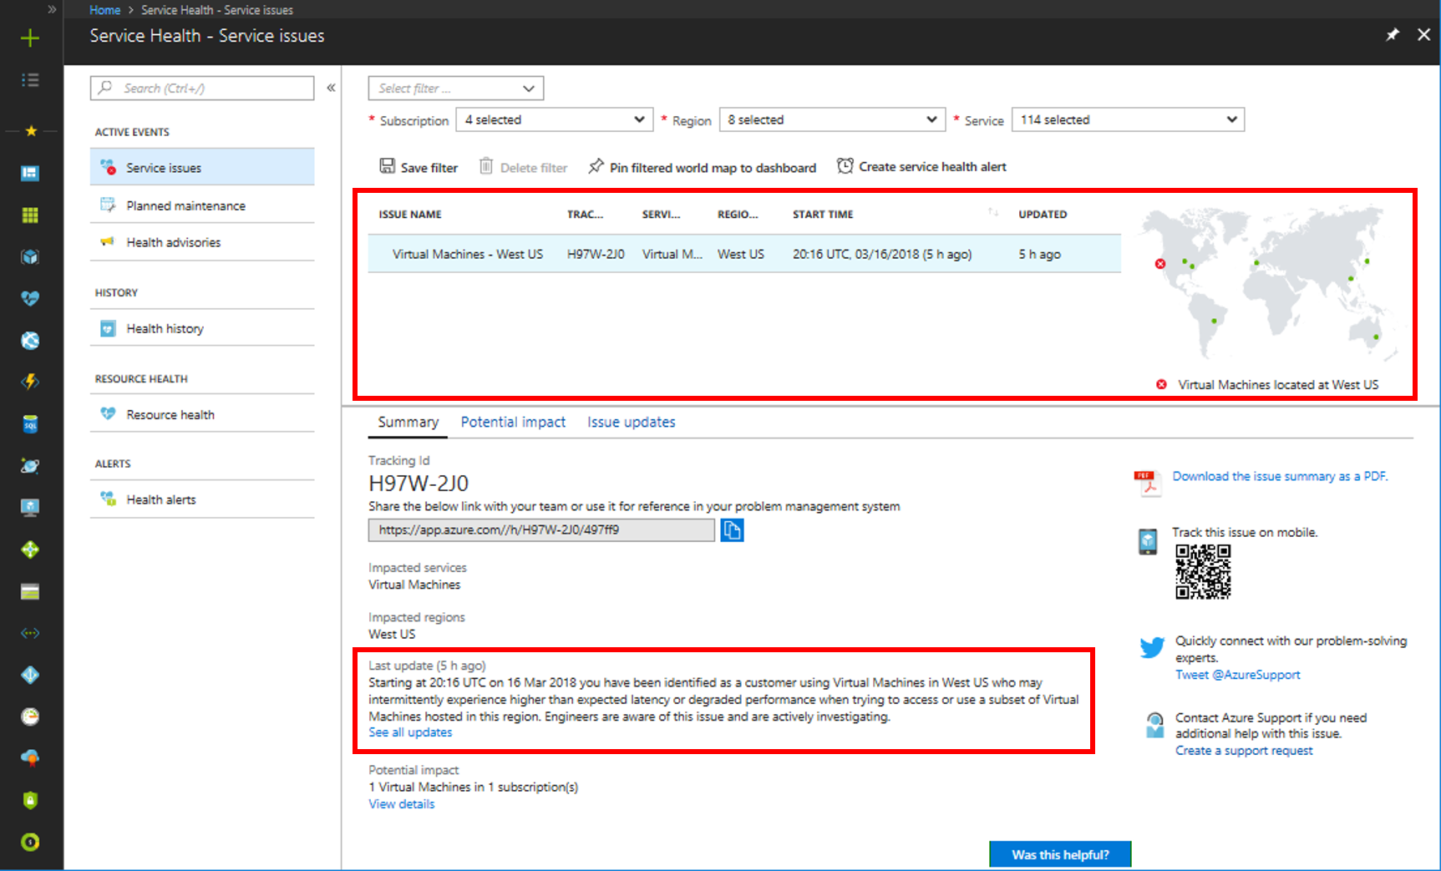Viewport: 1441px width, 871px height.
Task: Open the Service 114 selected dropdown
Action: [1128, 119]
